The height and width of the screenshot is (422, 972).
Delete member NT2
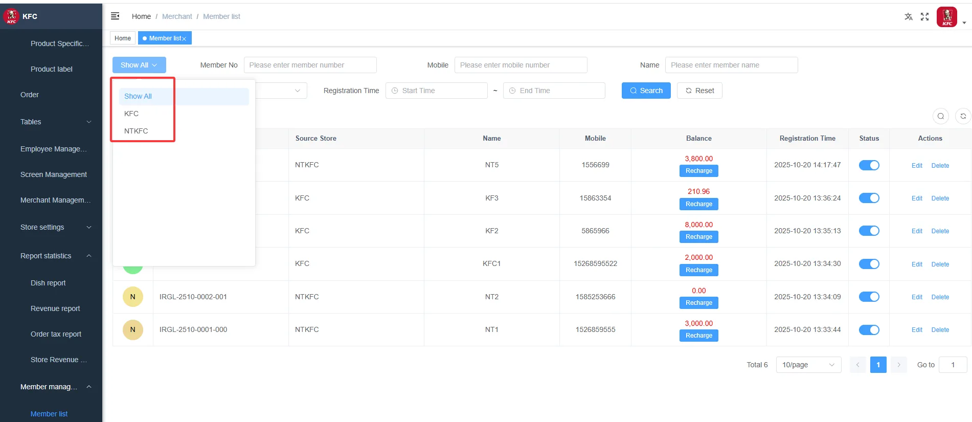(940, 297)
